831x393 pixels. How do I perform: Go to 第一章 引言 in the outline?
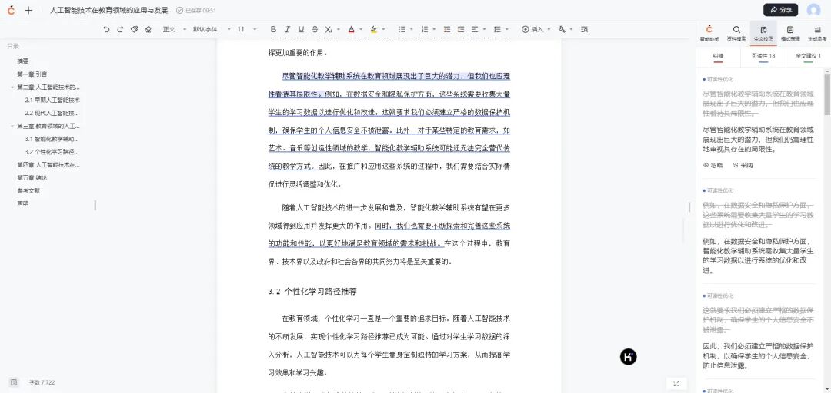[x=32, y=74]
